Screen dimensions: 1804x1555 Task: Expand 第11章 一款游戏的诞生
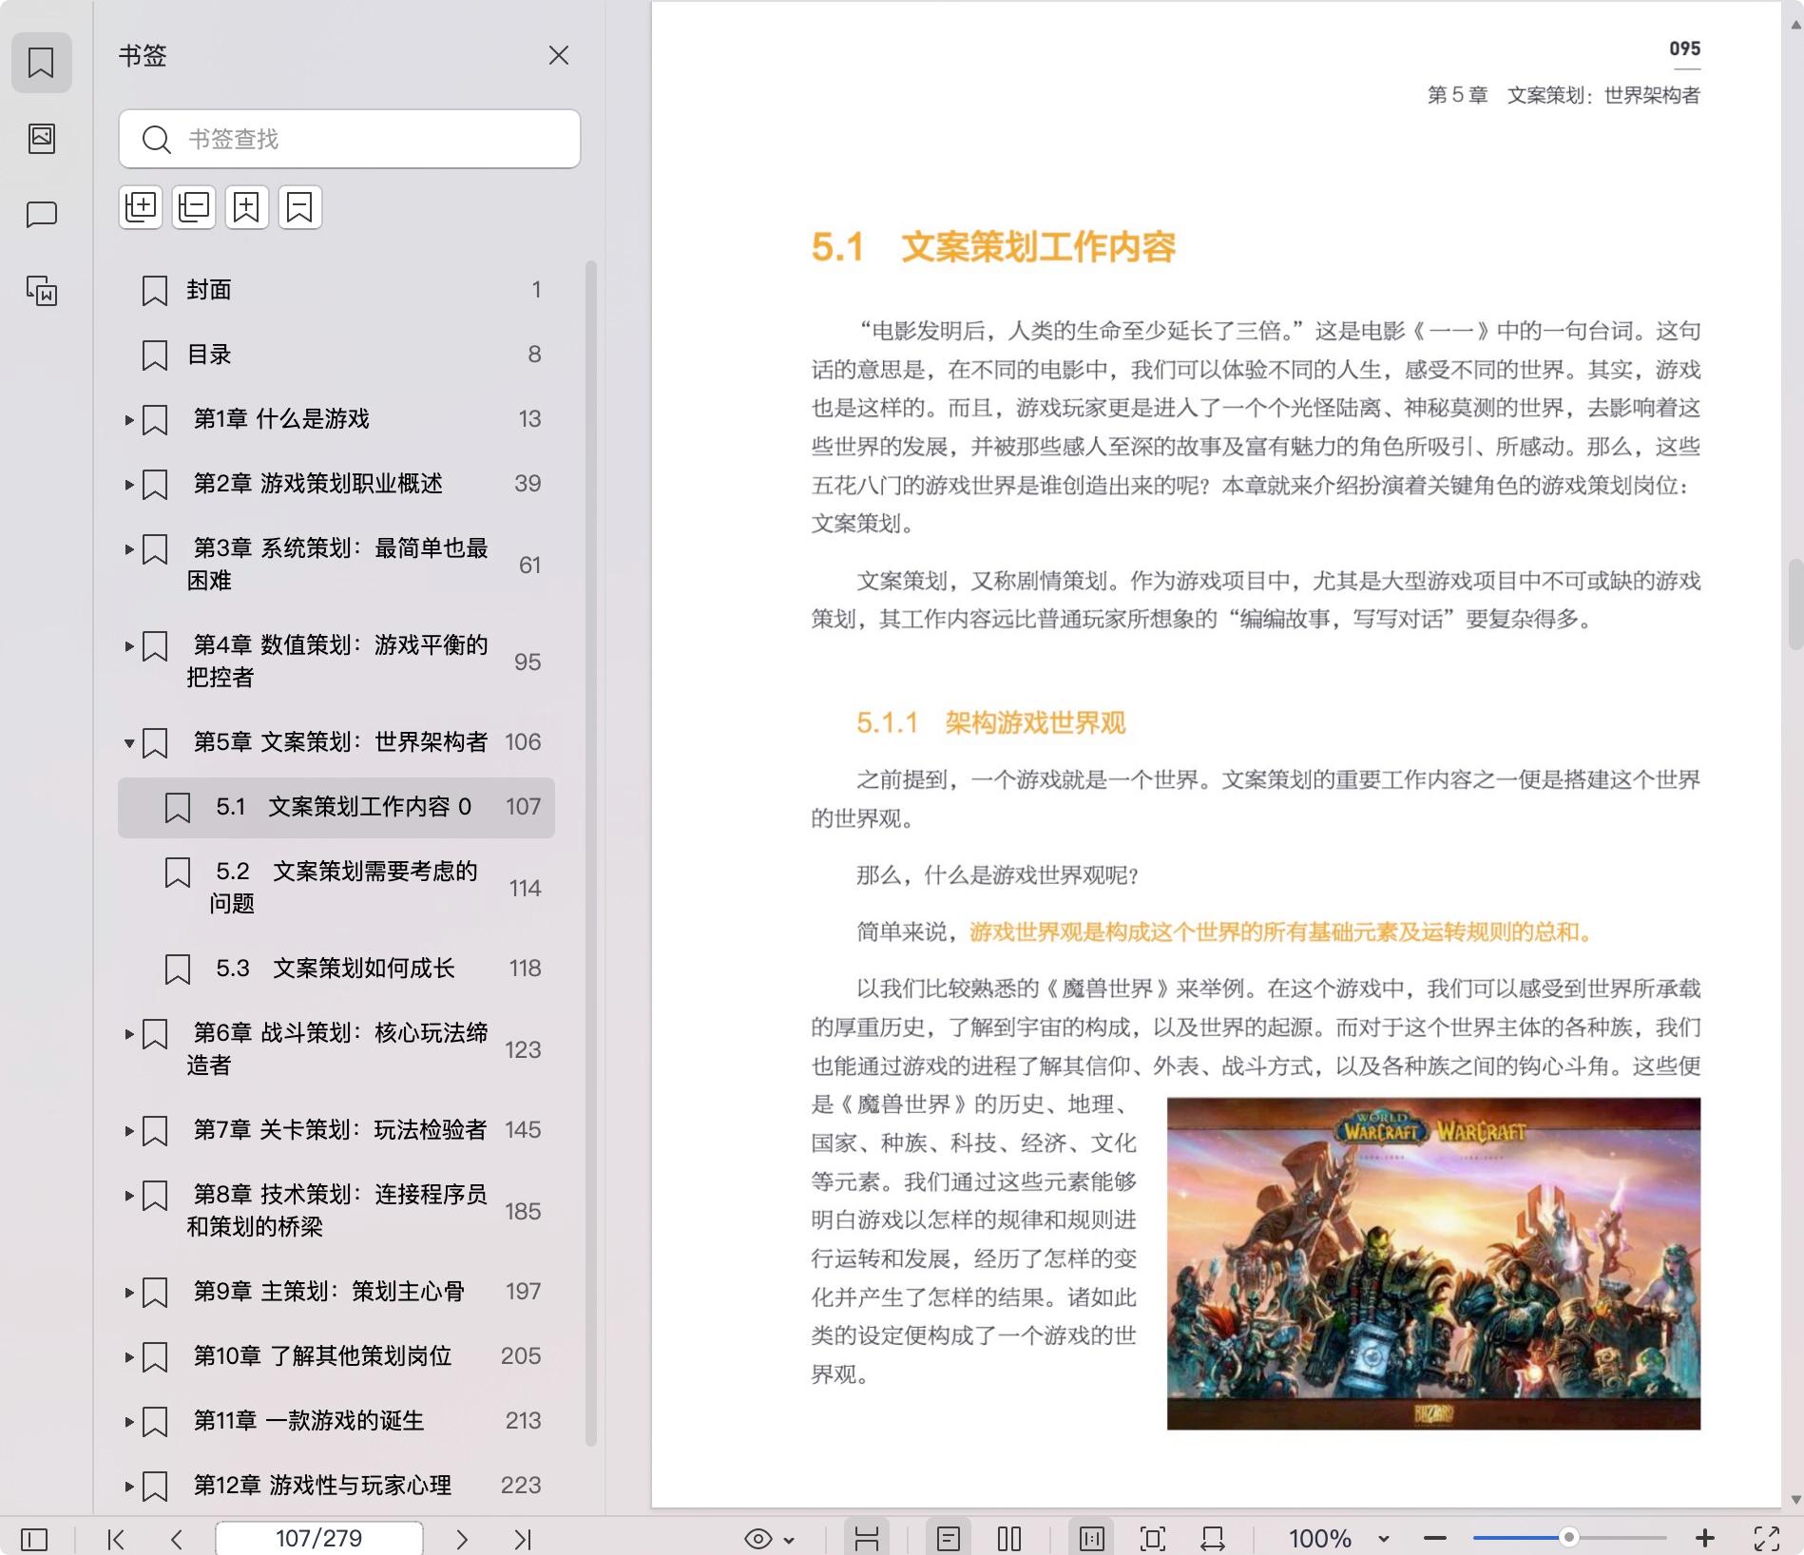click(129, 1421)
